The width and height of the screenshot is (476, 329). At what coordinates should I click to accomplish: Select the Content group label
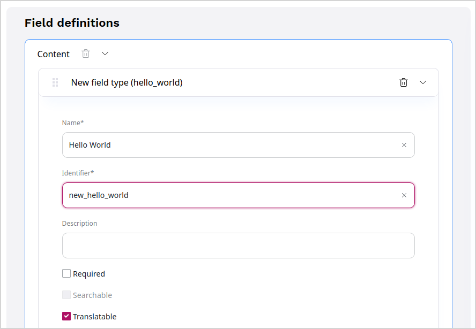[53, 53]
